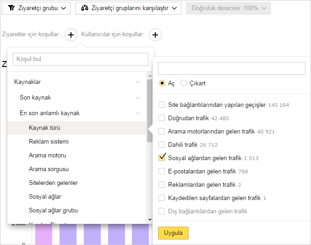
Task: Add condition with plus next to Kullanıcılar için koşullar
Action: (155, 35)
